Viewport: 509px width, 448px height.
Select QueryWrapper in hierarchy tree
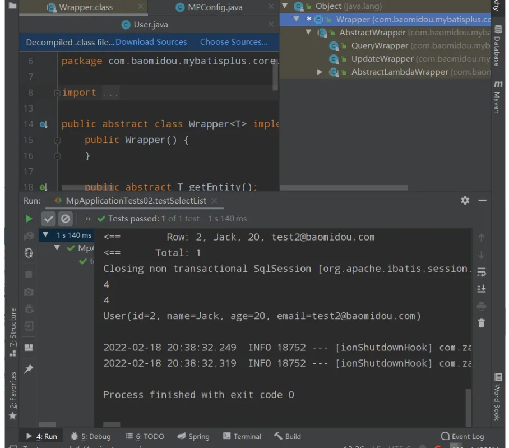379,45
